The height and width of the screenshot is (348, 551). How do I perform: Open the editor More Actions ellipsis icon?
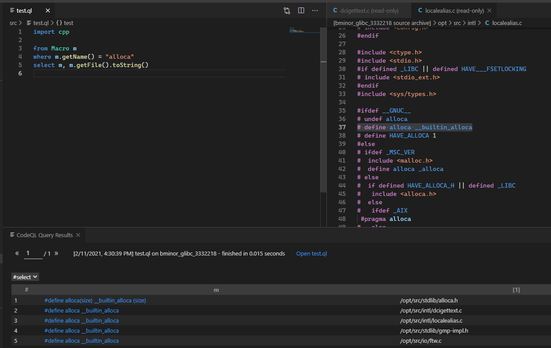click(x=315, y=11)
